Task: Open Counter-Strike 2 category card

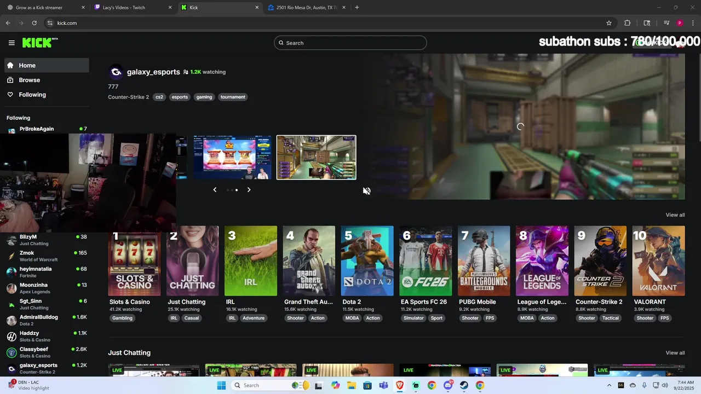Action: [x=600, y=261]
